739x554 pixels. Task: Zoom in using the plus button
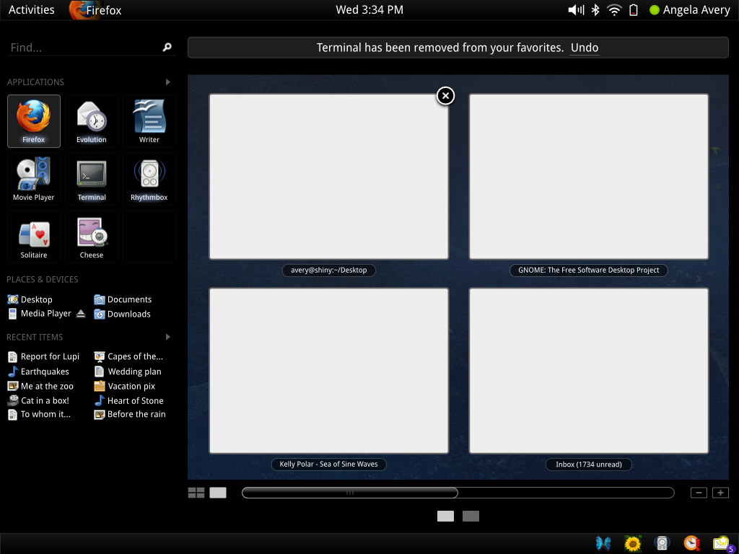(720, 492)
